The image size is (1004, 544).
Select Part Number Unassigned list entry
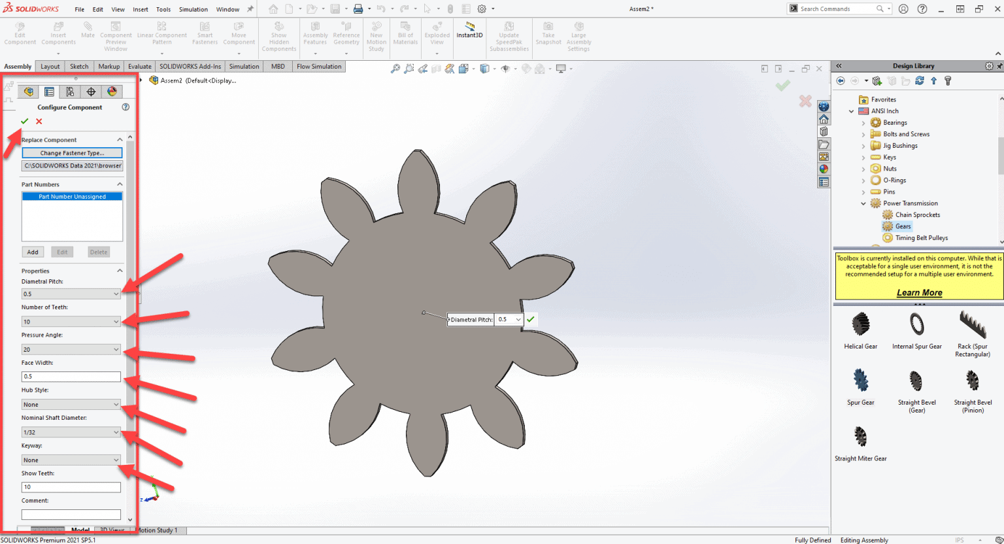pos(72,196)
